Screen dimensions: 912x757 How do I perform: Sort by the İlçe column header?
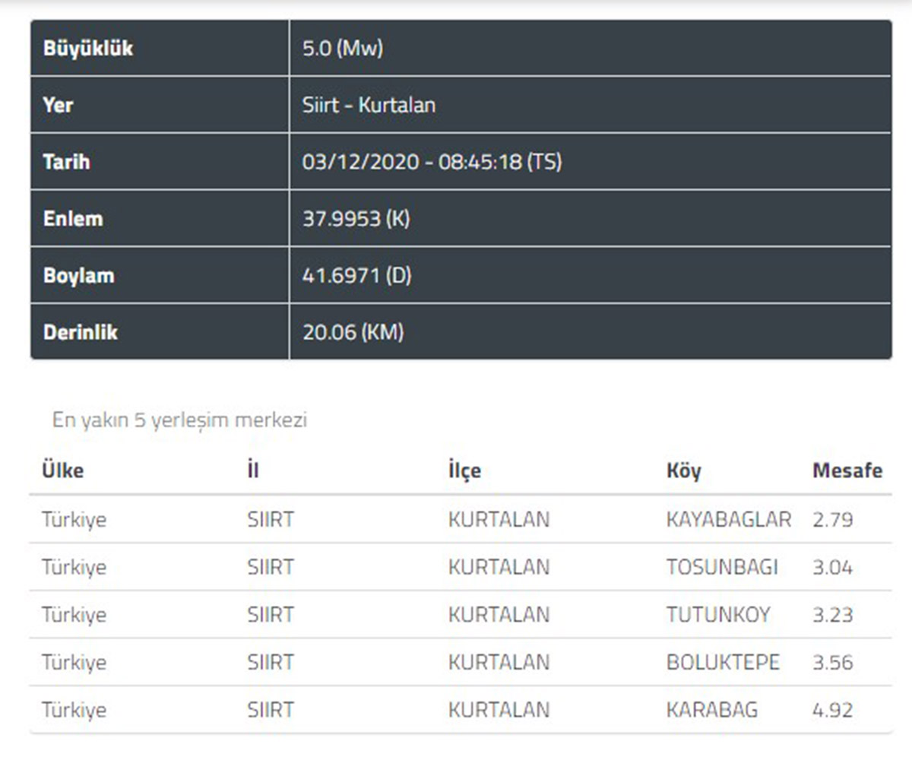(x=465, y=470)
